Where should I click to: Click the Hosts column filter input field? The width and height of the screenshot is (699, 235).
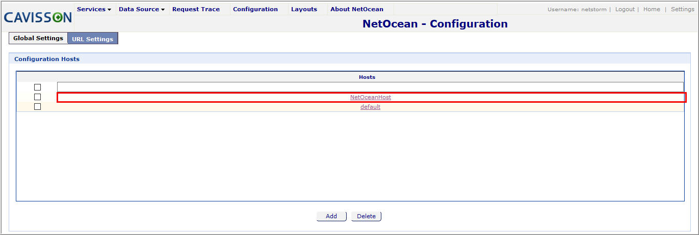click(370, 87)
